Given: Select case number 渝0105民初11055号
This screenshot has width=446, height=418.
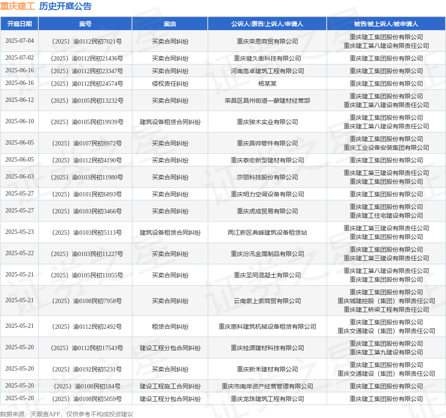Looking at the screenshot, I should [x=87, y=275].
